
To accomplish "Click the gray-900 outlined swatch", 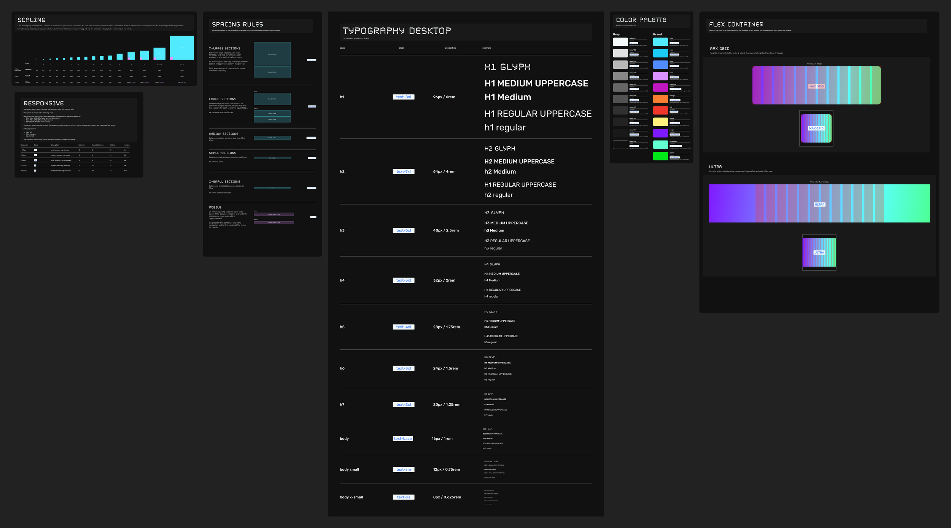I will coord(620,144).
